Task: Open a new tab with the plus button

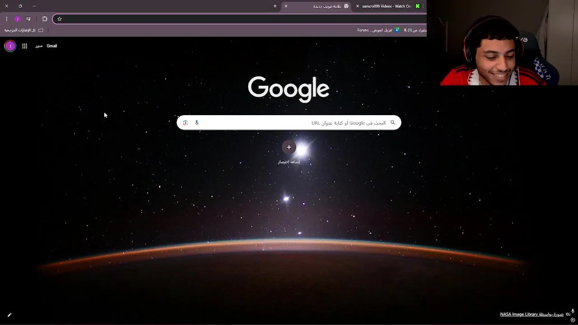Action: point(275,6)
